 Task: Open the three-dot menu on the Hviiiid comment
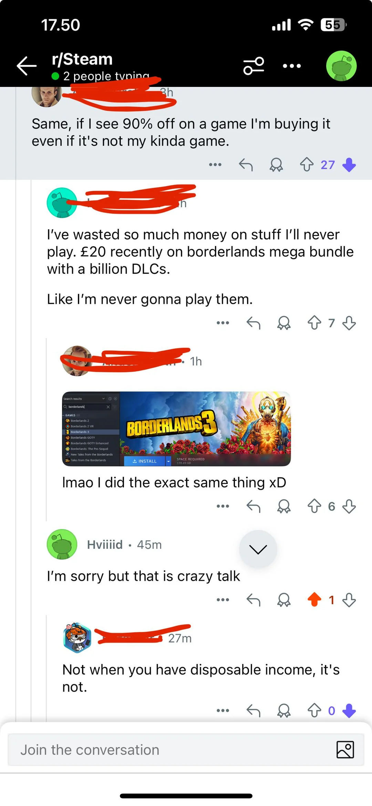click(x=223, y=600)
